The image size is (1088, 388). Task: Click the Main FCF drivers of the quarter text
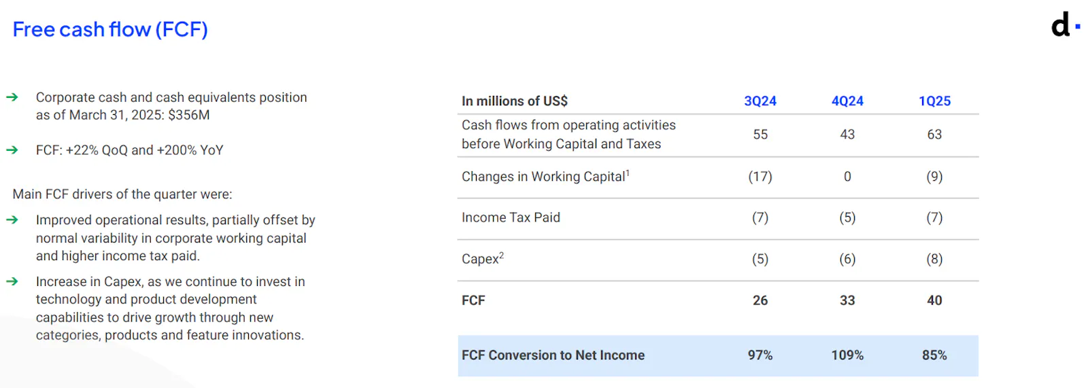(122, 194)
